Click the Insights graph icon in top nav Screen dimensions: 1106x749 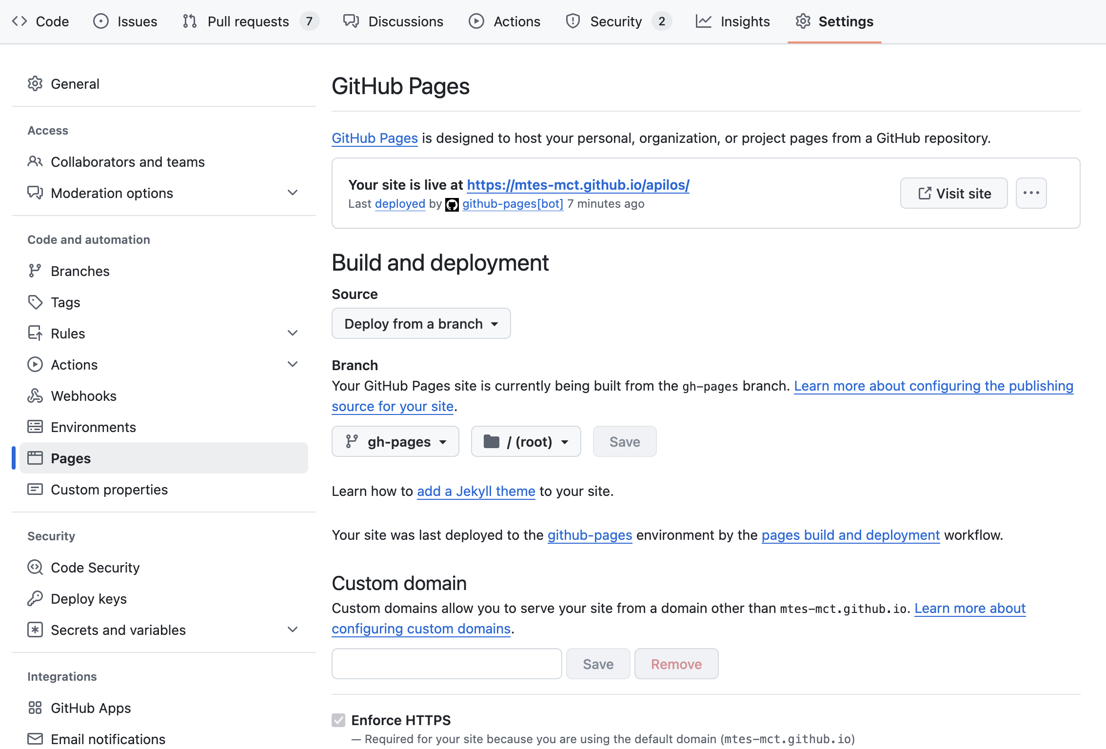(x=703, y=21)
